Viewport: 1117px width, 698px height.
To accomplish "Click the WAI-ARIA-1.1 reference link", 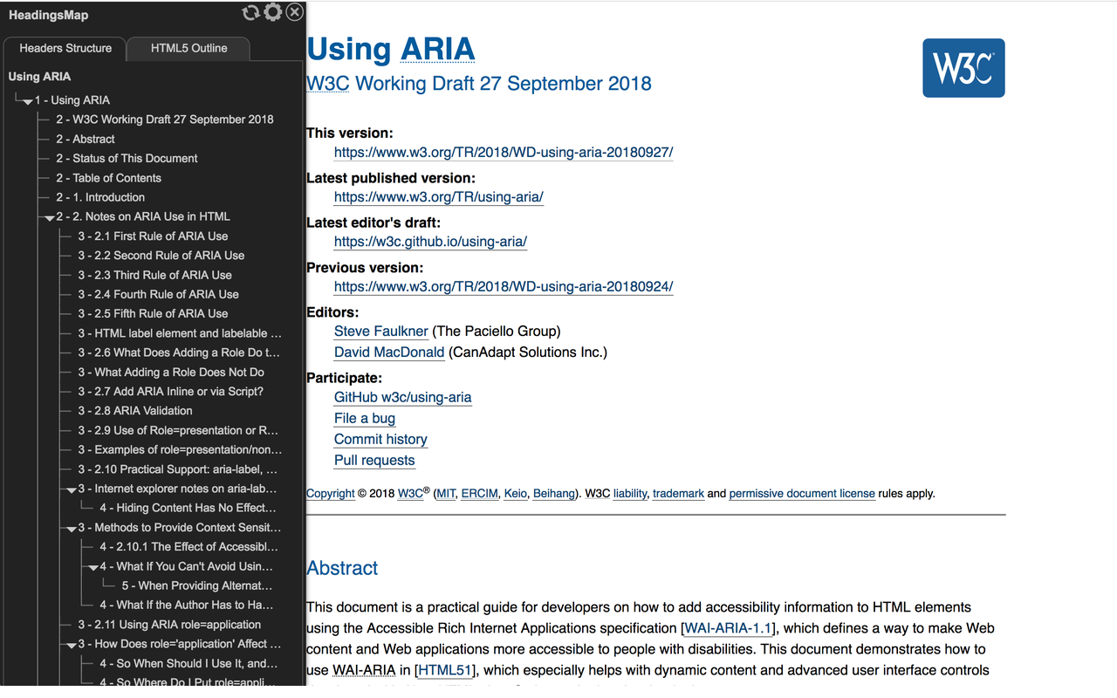I will coord(727,628).
